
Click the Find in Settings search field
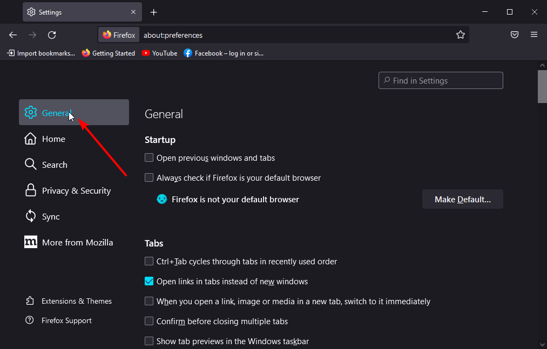[x=441, y=80]
